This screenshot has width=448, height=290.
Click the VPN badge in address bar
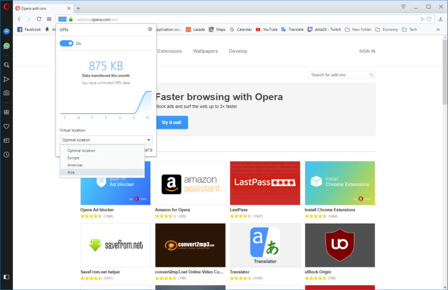coord(62,19)
